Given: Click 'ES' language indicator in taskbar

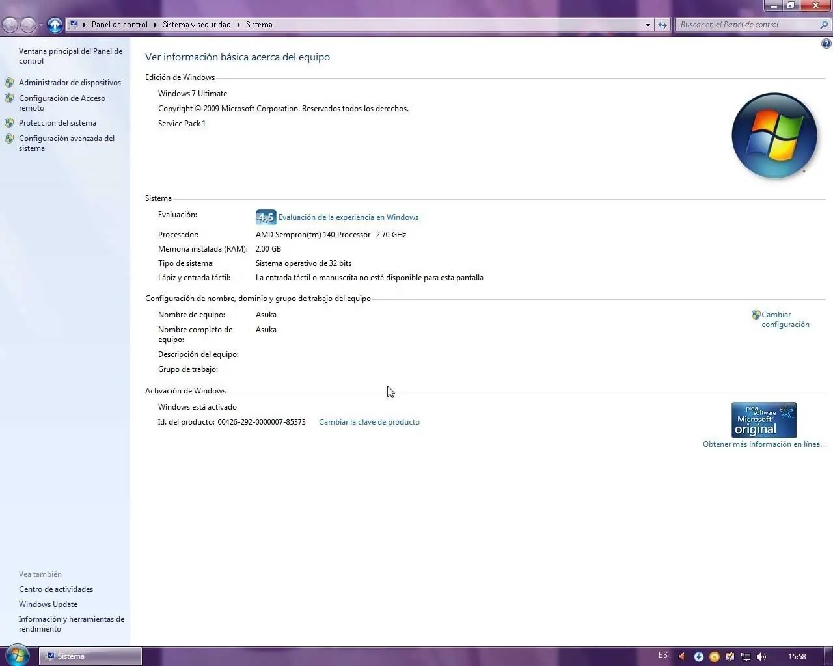Looking at the screenshot, I should (x=663, y=655).
